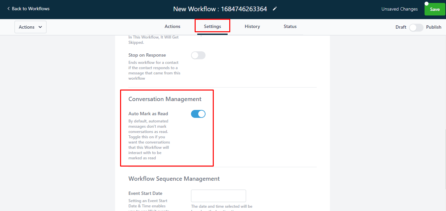This screenshot has height=211, width=446.
Task: Click the workflow title New Workflow : 1684746263364
Action: (x=220, y=9)
